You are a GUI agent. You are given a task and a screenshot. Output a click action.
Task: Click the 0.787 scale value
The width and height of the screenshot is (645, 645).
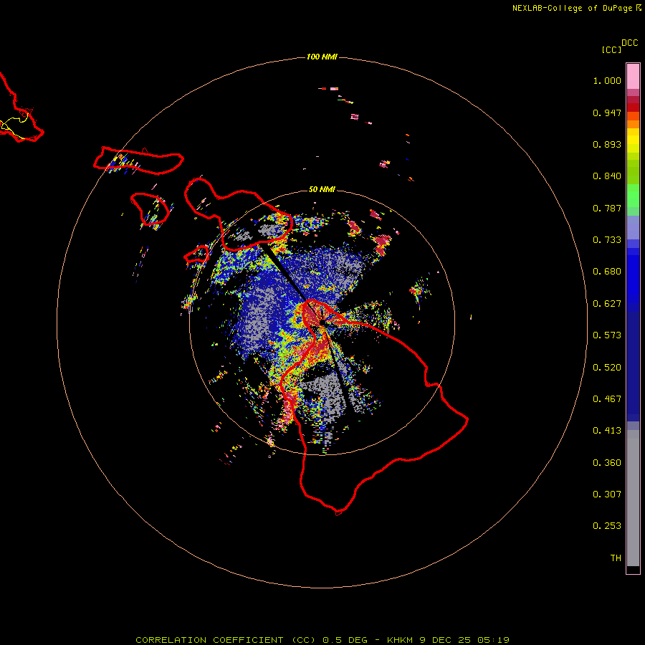click(x=607, y=208)
